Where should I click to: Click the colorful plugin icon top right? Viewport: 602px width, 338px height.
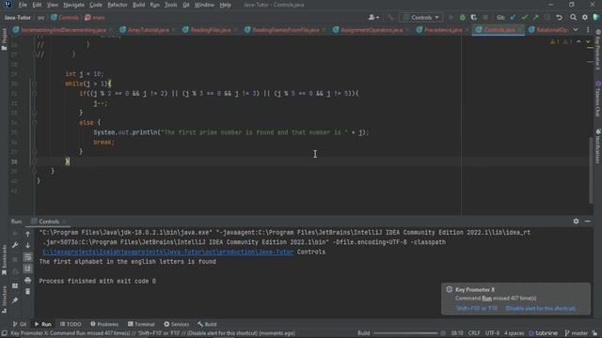coord(595,18)
